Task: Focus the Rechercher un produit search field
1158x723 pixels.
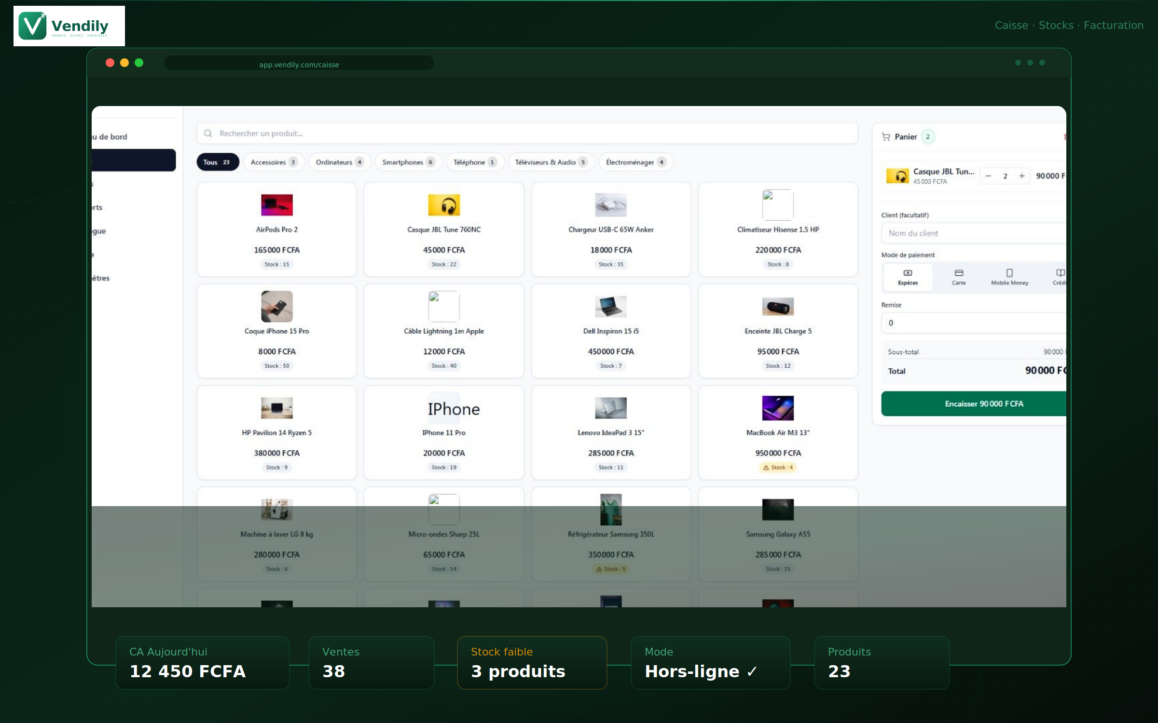Action: tap(527, 134)
